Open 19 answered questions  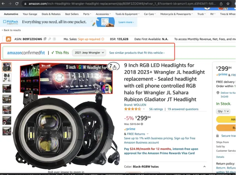tap(183, 109)
